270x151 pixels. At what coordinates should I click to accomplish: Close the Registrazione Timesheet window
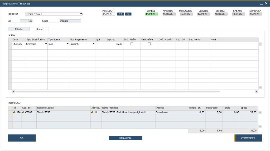point(266,3)
